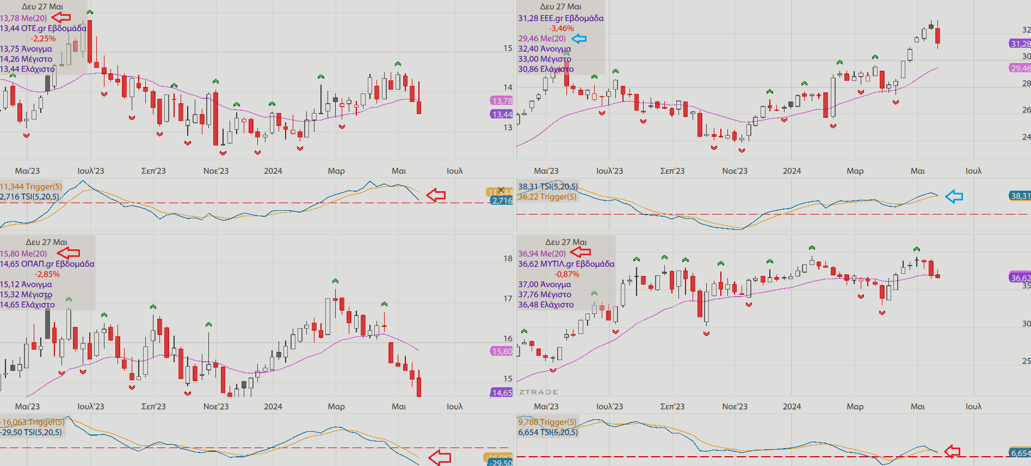
Task: Click the pink 13,78 price tag on OTE axis
Action: pyautogui.click(x=501, y=100)
